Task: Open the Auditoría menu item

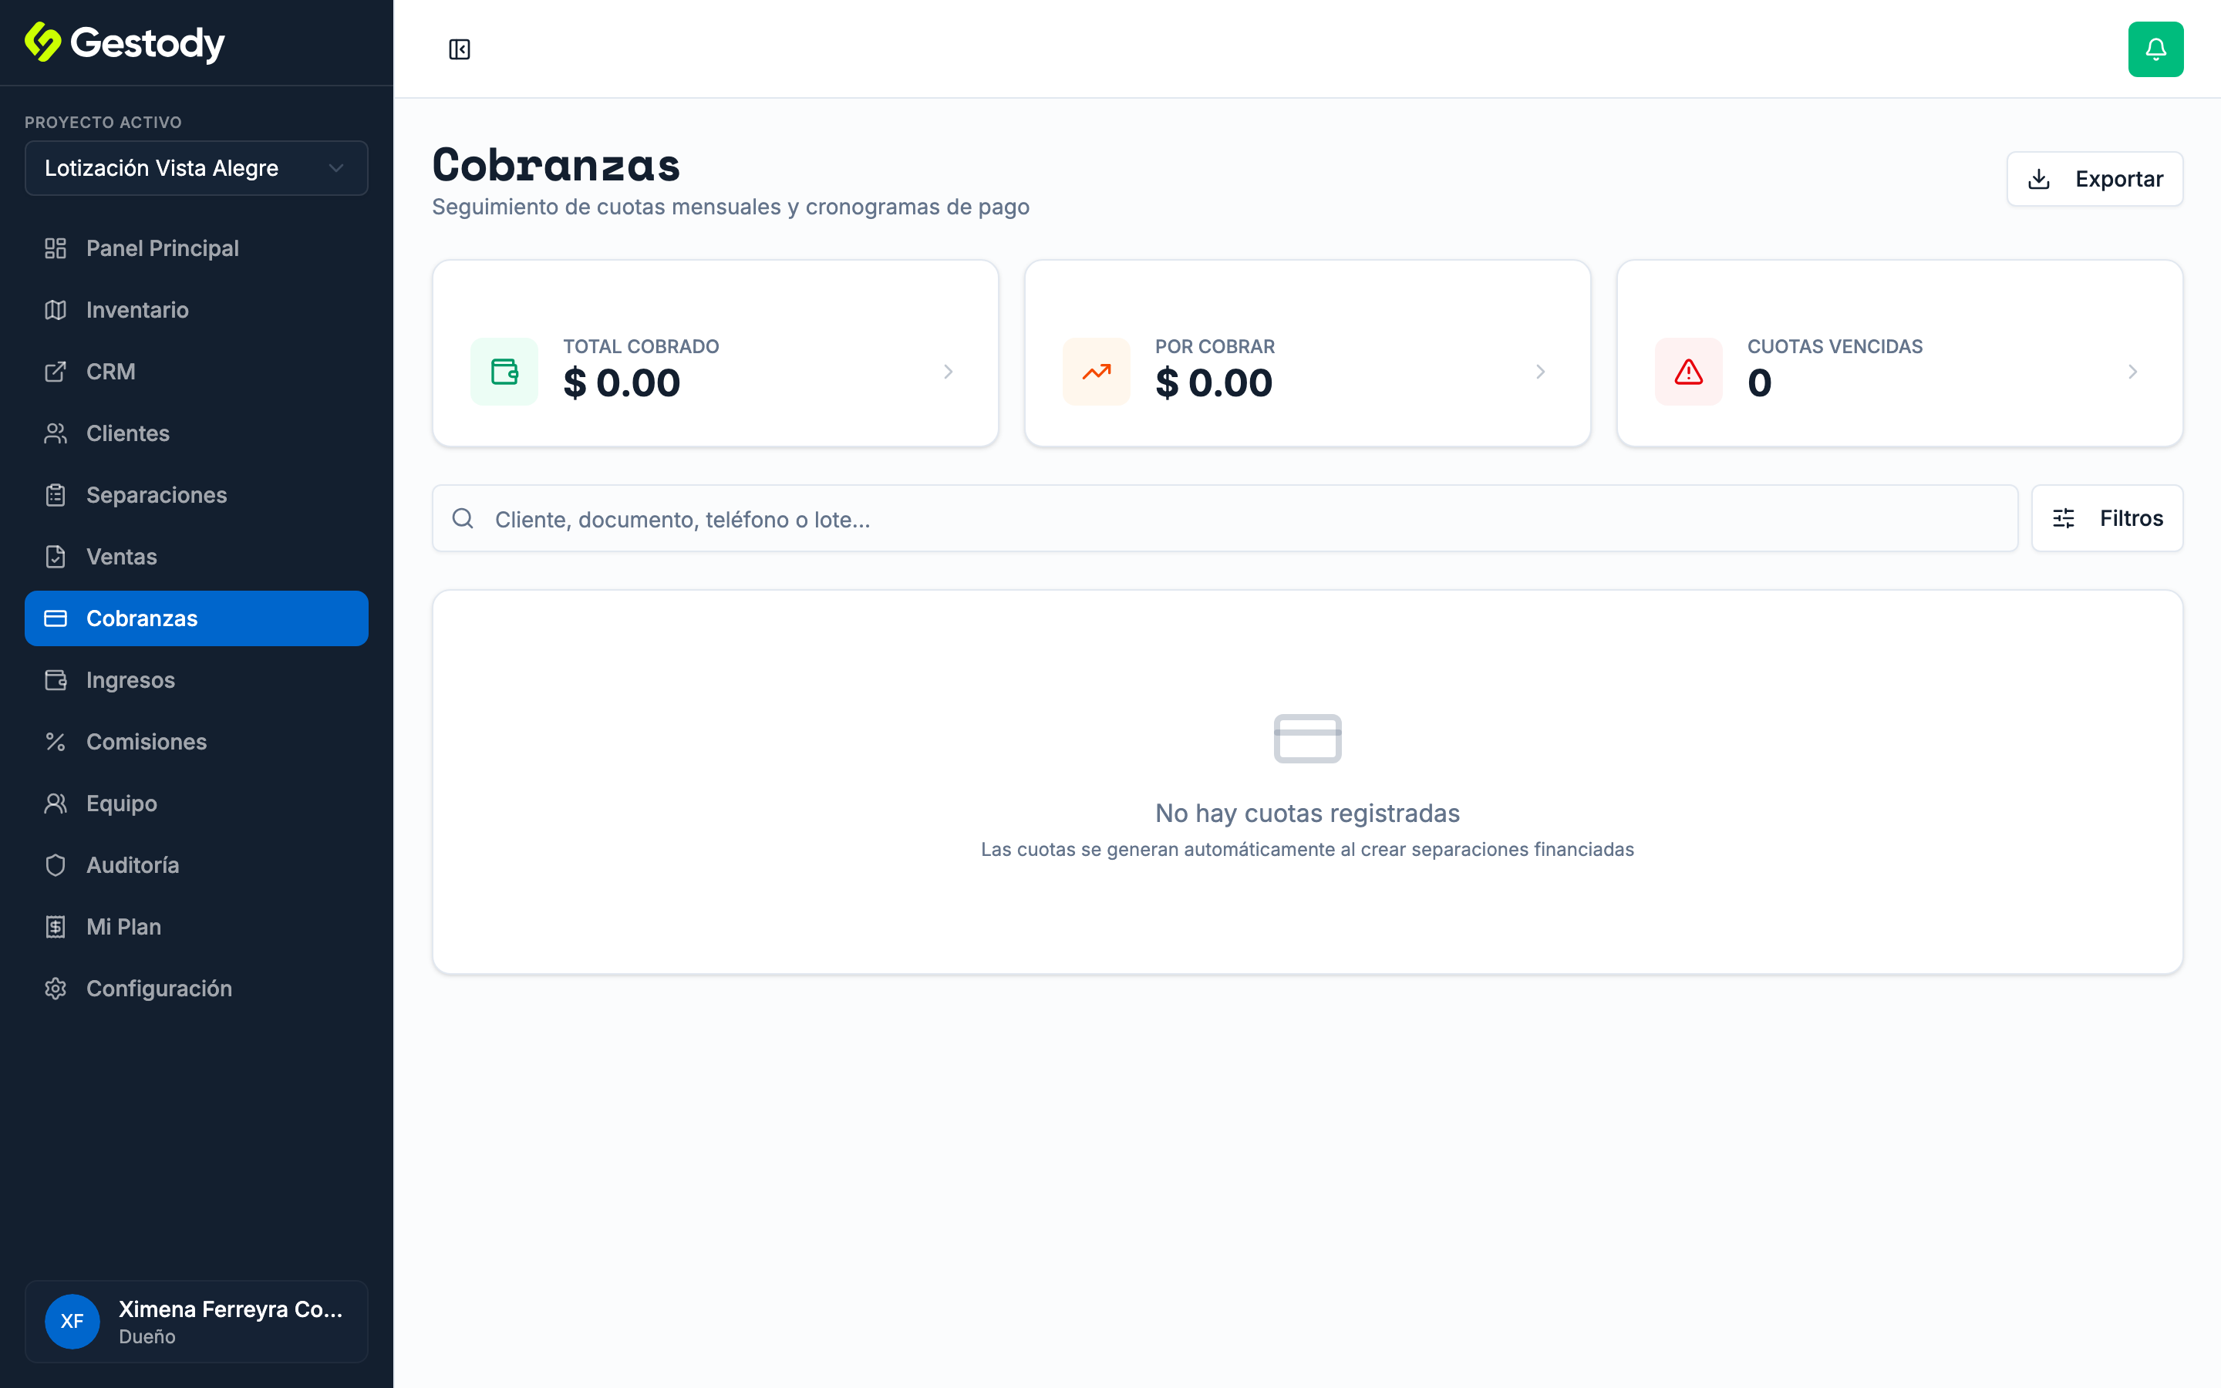Action: pyautogui.click(x=197, y=866)
